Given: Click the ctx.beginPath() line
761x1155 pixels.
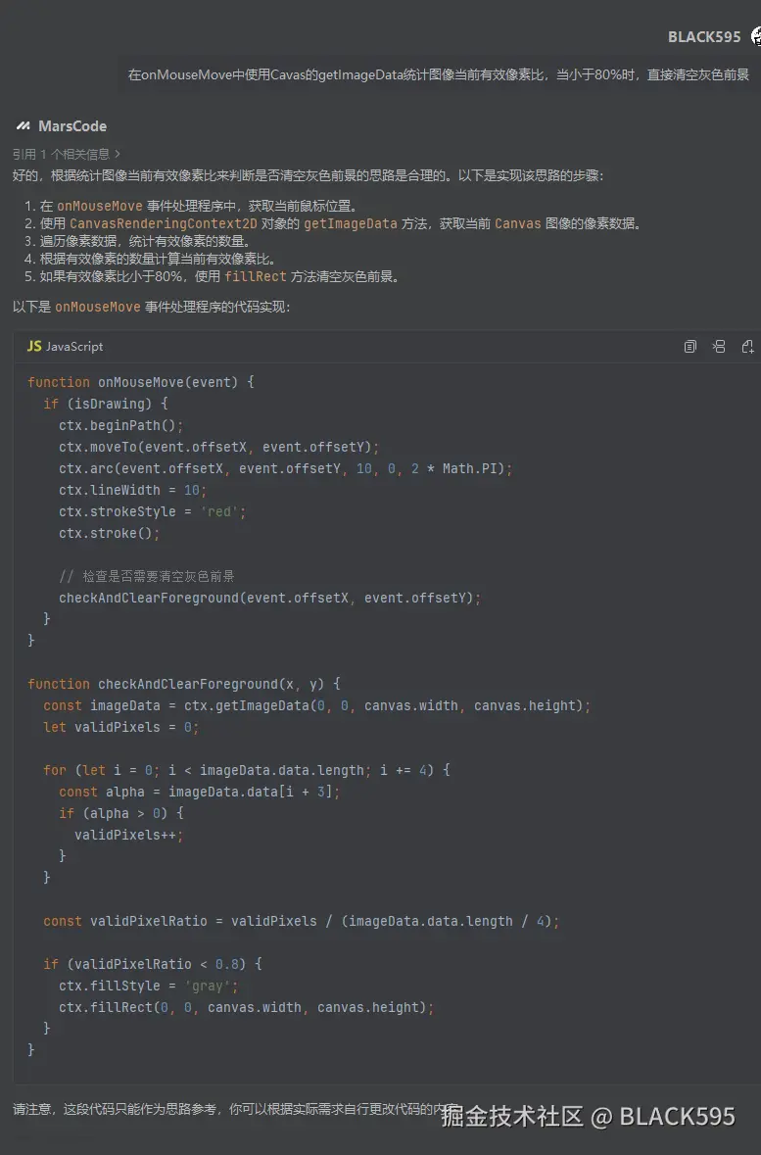Looking at the screenshot, I should coord(120,425).
